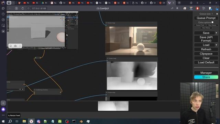
Task: Click Yandex Browser taskbar icon
Action: [31, 121]
